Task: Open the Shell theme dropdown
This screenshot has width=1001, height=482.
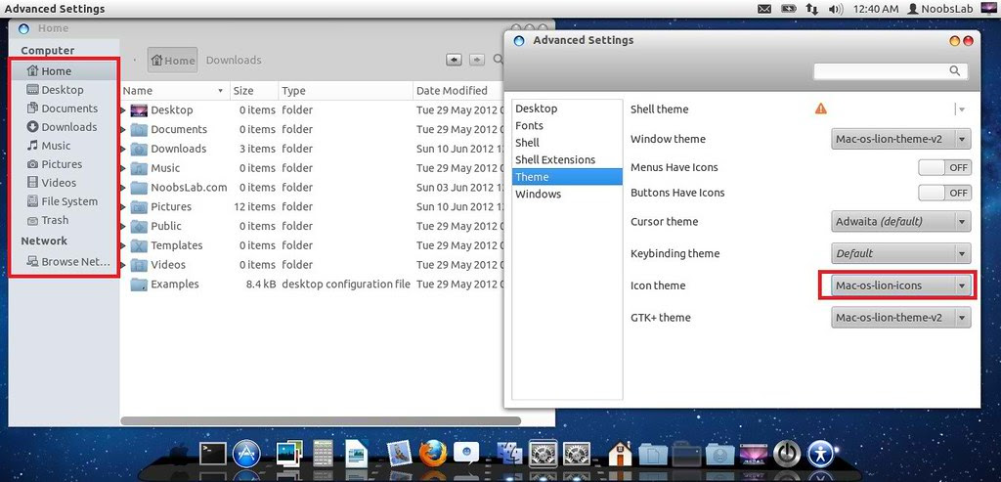Action: [961, 110]
